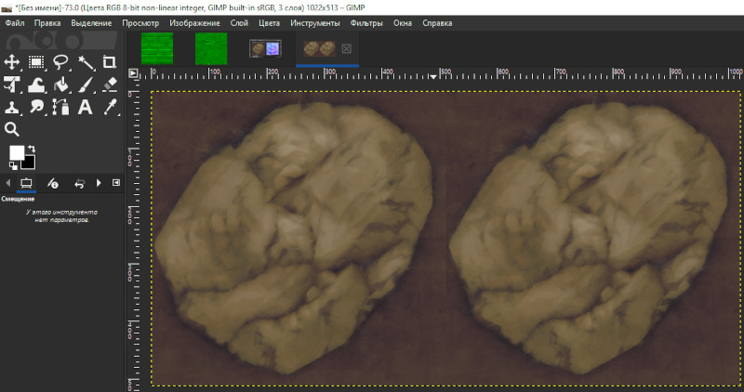Select the Zoom magnifier tool
The height and width of the screenshot is (392, 744).
point(12,130)
